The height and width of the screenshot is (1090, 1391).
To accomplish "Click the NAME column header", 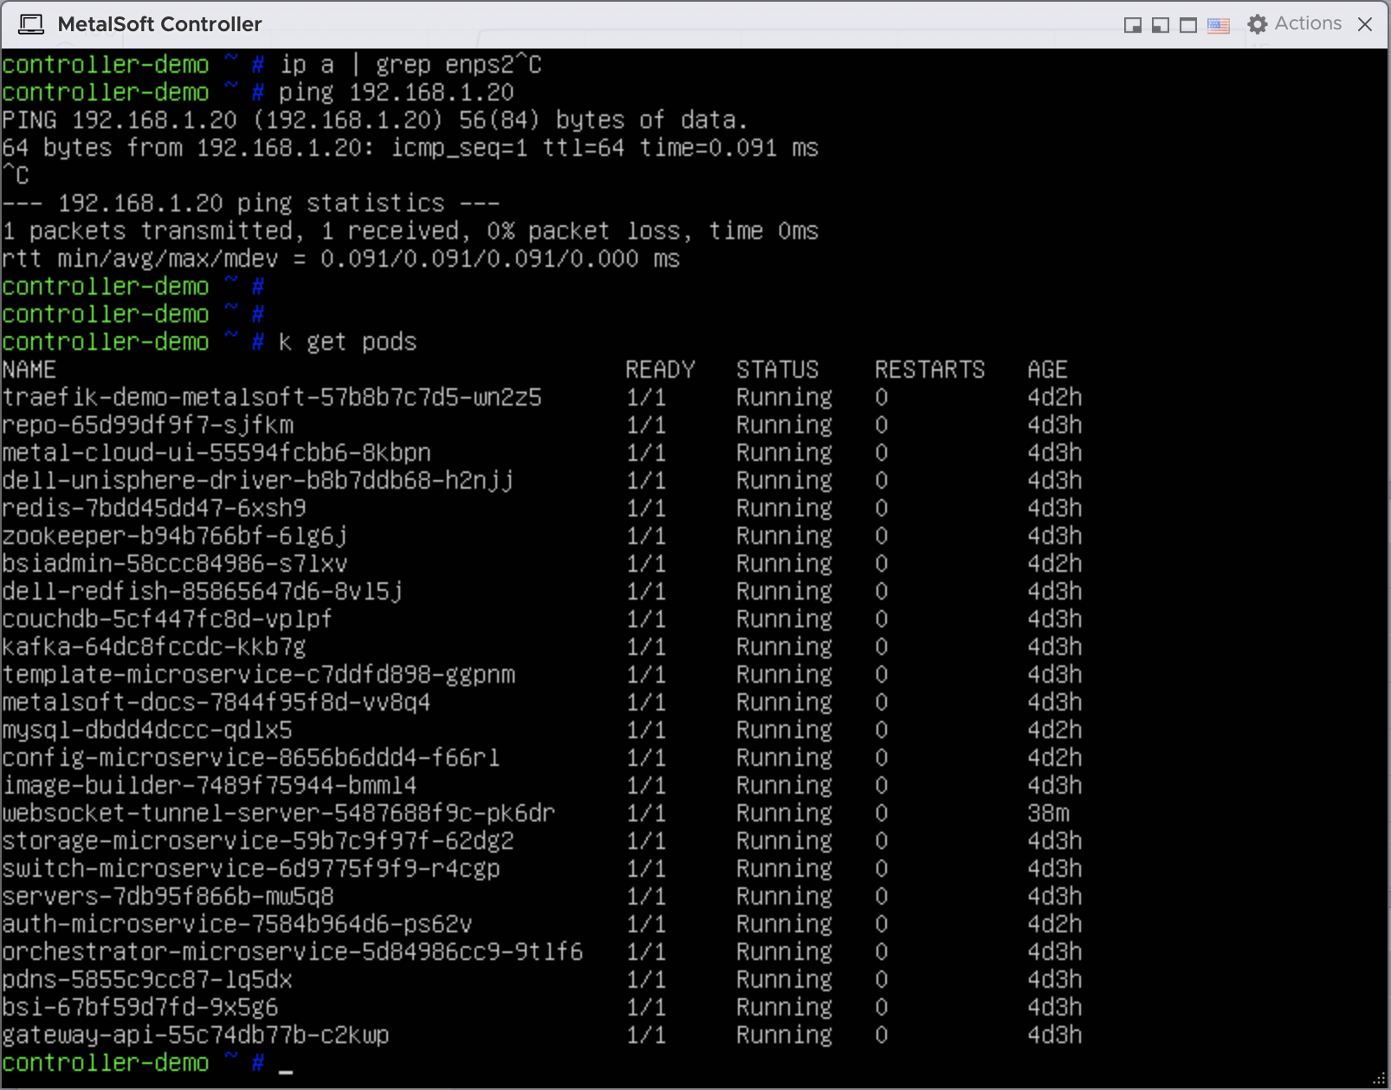I will (29, 370).
